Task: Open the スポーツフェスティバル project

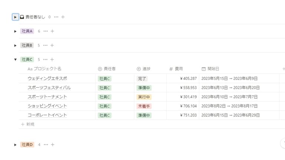Action: click(x=49, y=88)
